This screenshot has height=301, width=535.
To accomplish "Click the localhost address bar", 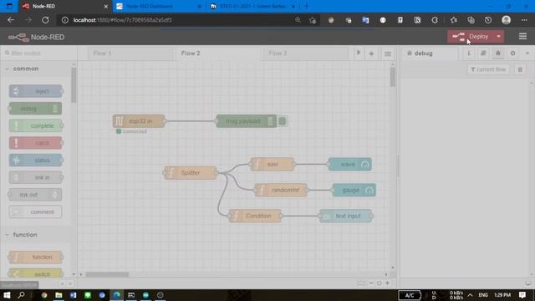I will (177, 20).
